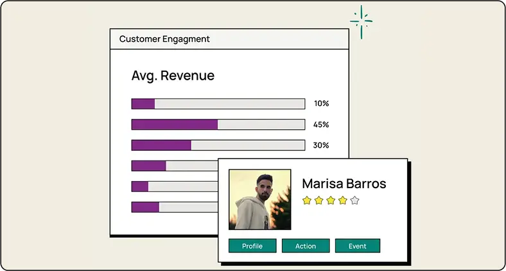Image resolution: width=506 pixels, height=271 pixels.
Task: Click the "Marisa Barros" name text
Action: [344, 184]
